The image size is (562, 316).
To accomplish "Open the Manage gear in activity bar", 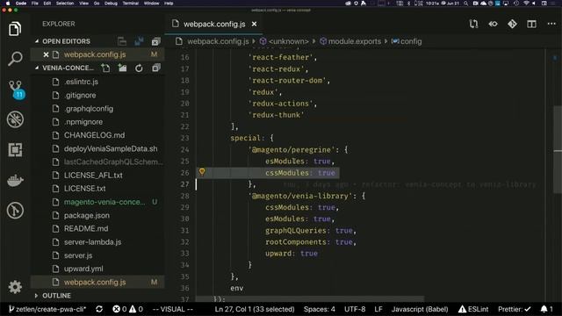I will click(15, 287).
